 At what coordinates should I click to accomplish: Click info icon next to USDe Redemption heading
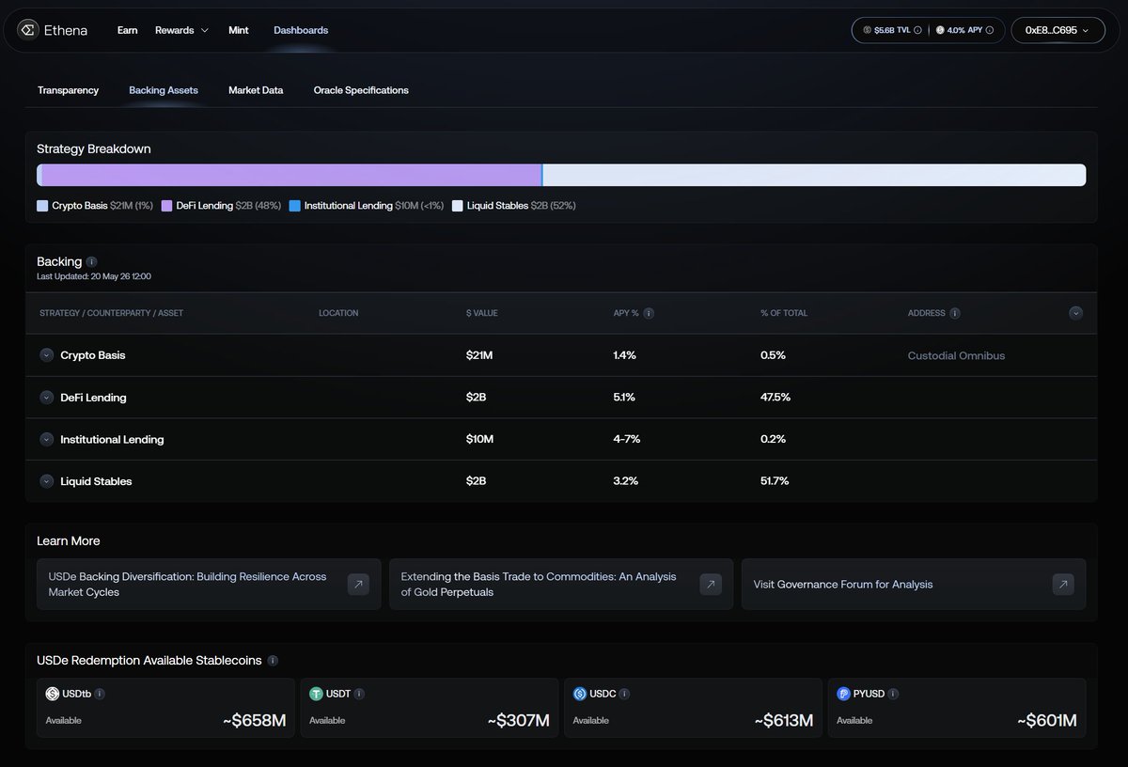273,661
